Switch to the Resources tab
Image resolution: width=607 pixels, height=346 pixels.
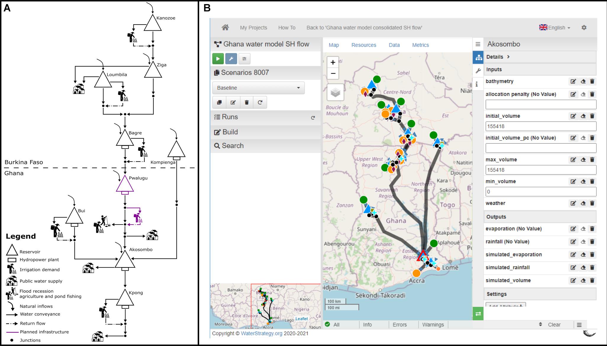click(x=364, y=45)
